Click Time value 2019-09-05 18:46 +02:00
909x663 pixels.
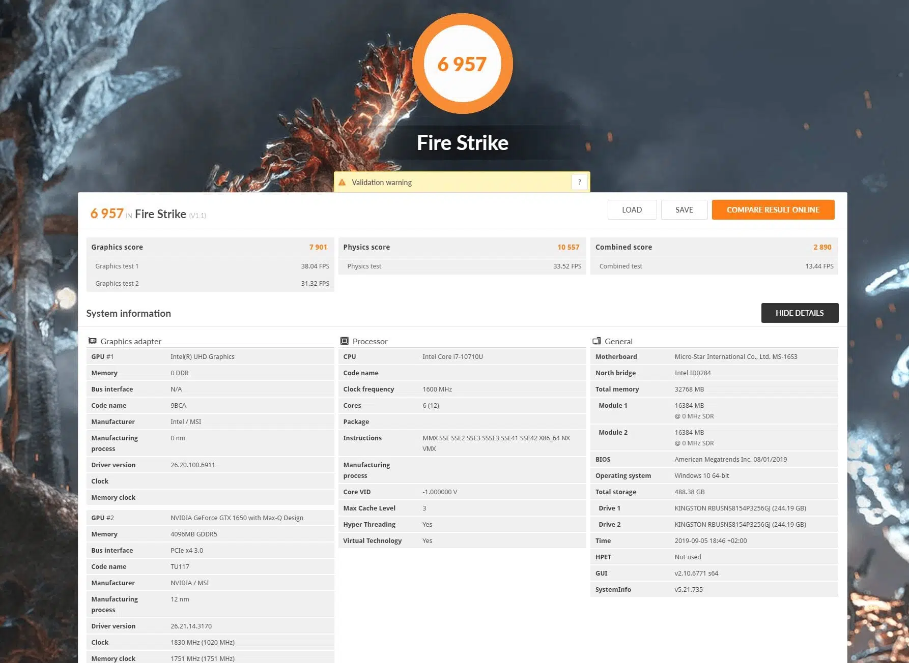tap(711, 540)
